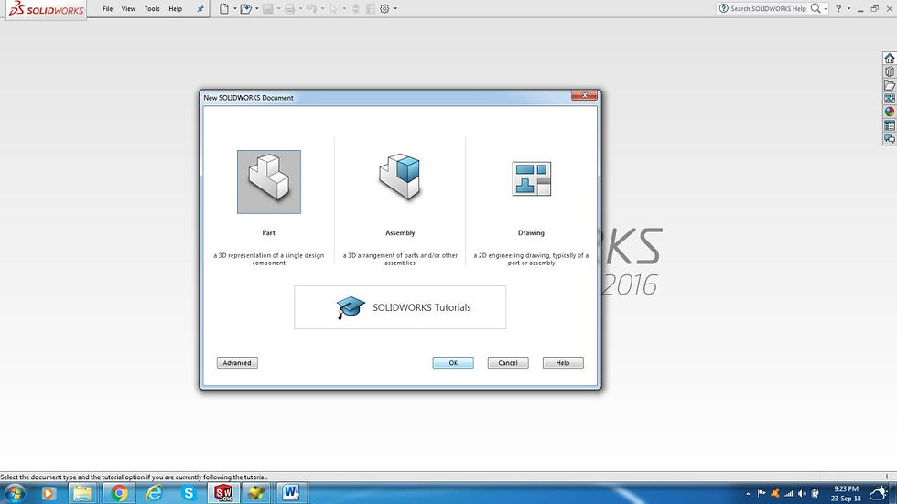The width and height of the screenshot is (897, 504).
Task: Click the Open document toolbar icon
Action: pyautogui.click(x=246, y=8)
